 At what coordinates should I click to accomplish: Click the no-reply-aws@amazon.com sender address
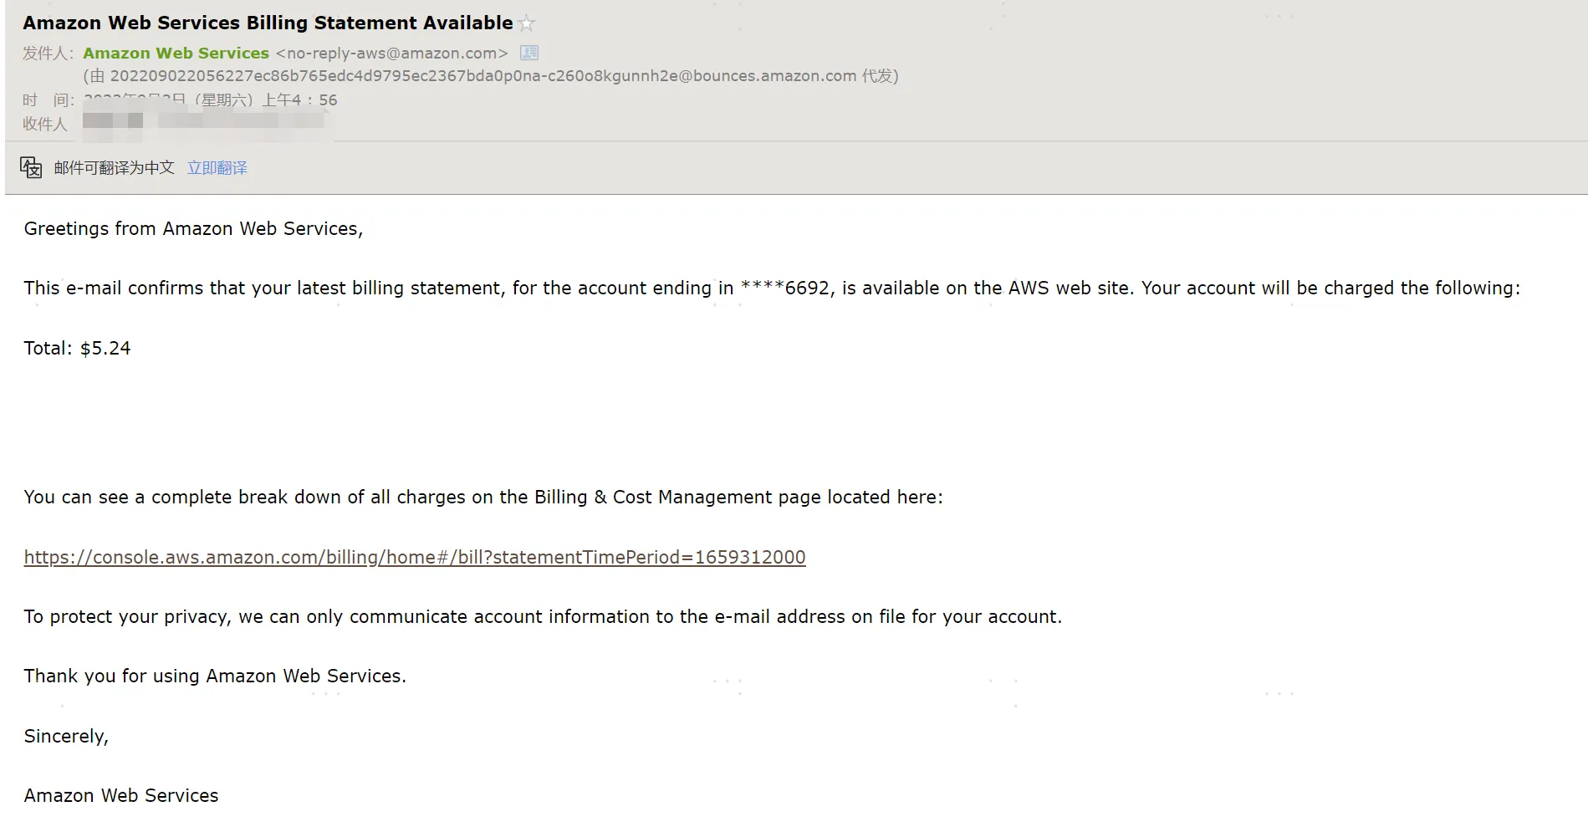(391, 53)
